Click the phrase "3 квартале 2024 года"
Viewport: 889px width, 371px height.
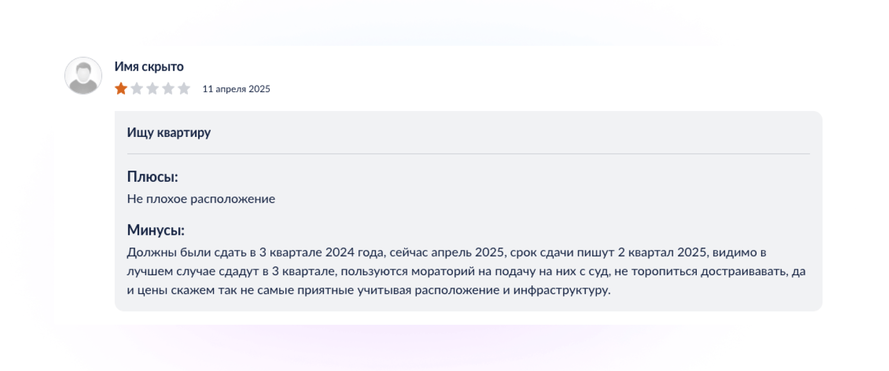point(321,253)
